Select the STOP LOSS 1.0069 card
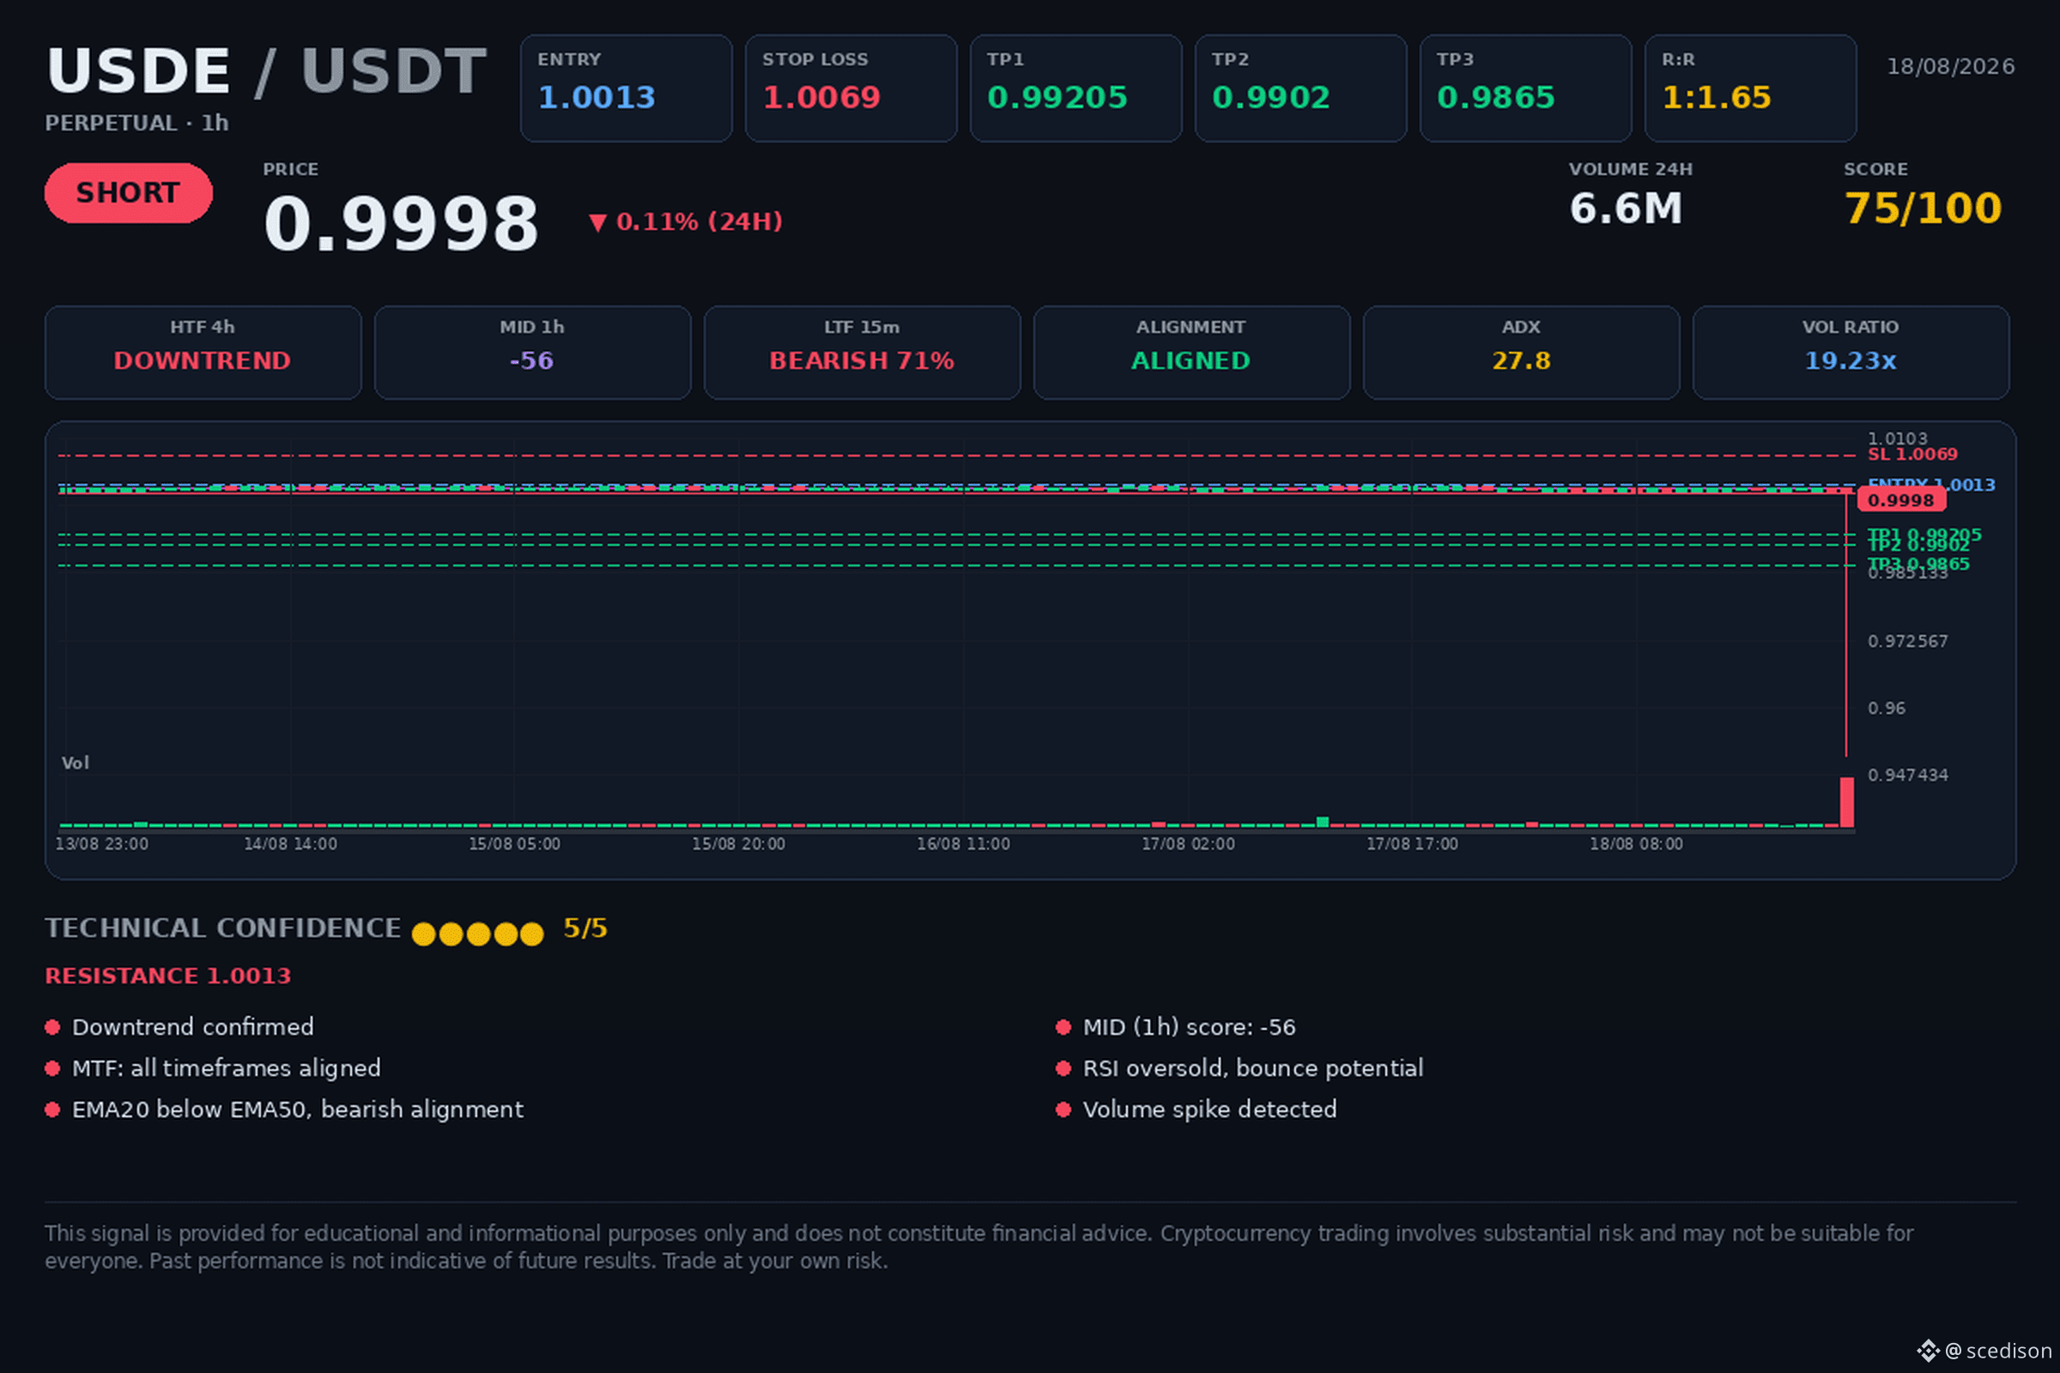 point(851,88)
